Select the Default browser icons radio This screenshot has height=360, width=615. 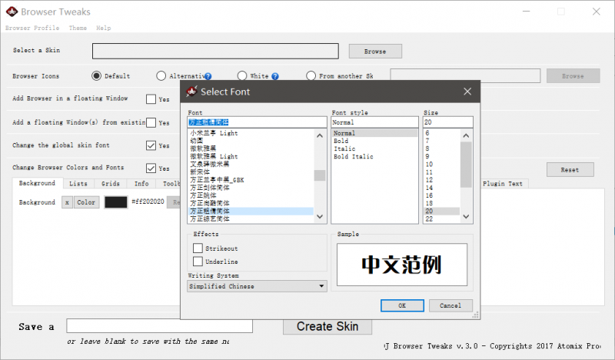pyautogui.click(x=97, y=75)
